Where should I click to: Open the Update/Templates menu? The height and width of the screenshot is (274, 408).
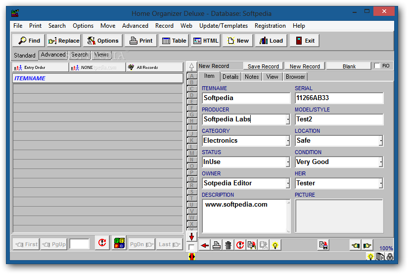(x=224, y=26)
